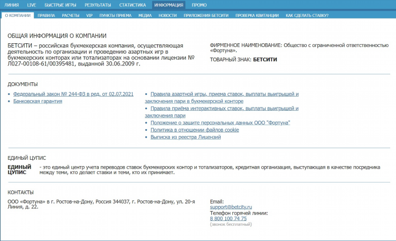This screenshot has width=396, height=241.
Task: Open Правила азартной игры, приема ставок link
Action: click(x=222, y=98)
